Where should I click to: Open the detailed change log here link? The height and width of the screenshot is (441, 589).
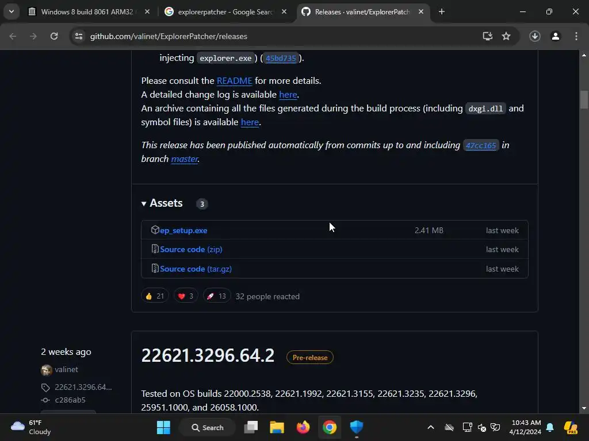pos(288,95)
